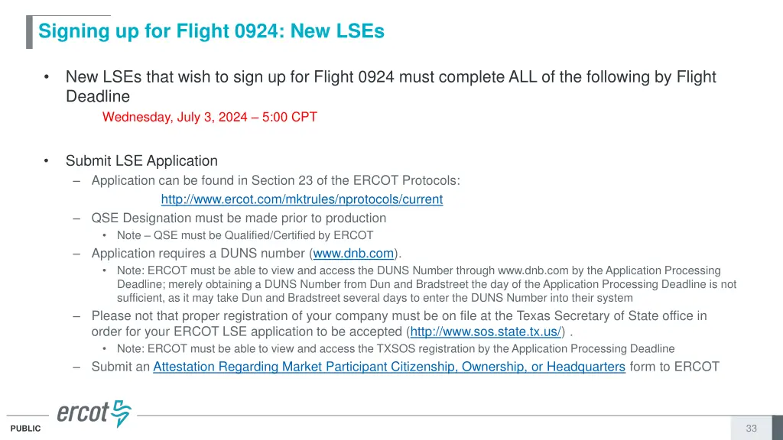This screenshot has height=440, width=783.
Task: Select the 'QSE must be Qualified/Certified' note
Action: [x=245, y=235]
